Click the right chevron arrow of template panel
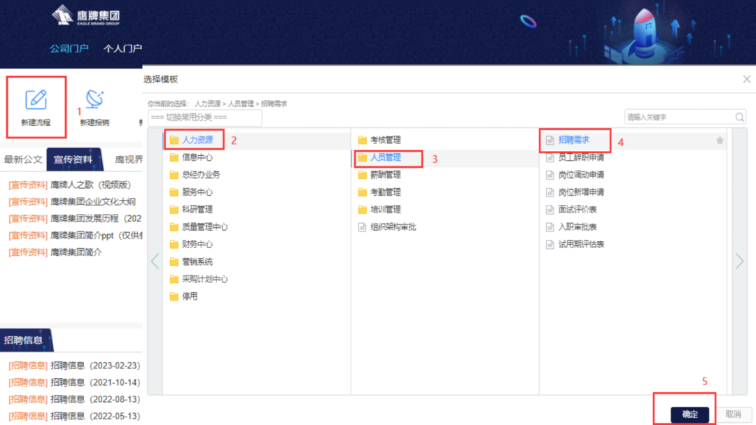 [x=740, y=261]
